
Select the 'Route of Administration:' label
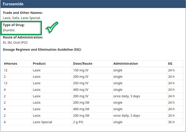point(23,37)
